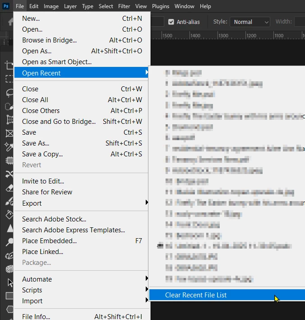
Task: Select the Polygon shape tool
Action: coord(10,309)
